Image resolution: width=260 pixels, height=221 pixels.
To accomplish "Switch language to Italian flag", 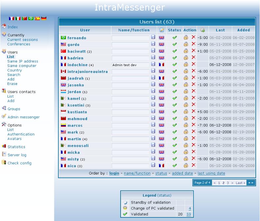I will click(18, 18).
